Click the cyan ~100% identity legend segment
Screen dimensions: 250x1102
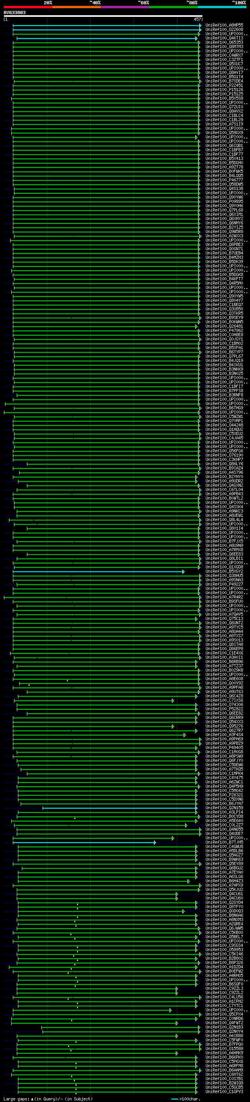coord(222,7)
